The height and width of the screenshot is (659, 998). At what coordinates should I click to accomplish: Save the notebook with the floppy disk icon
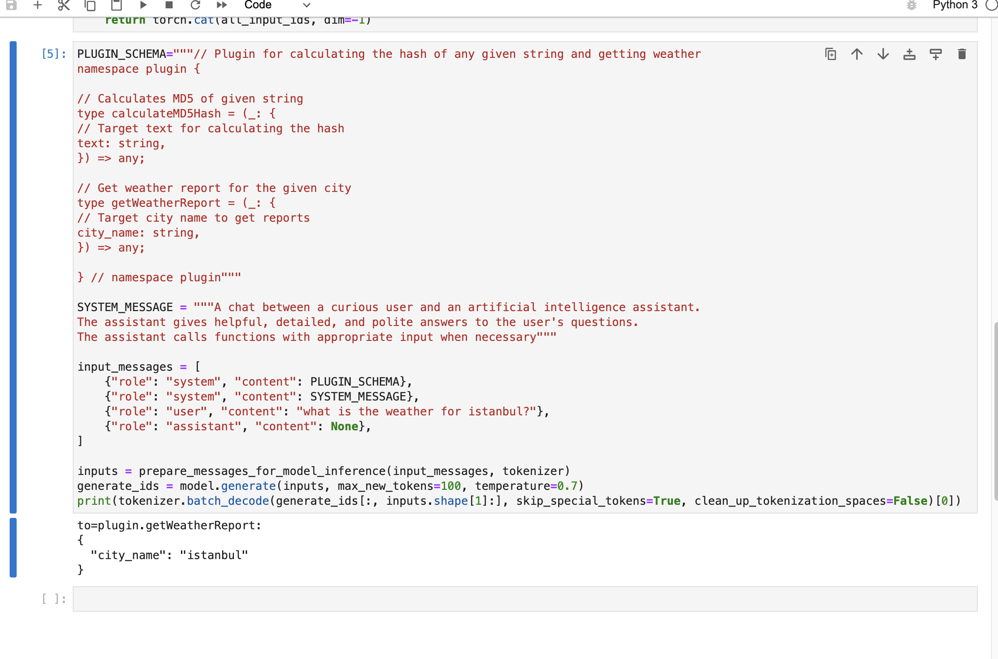(x=12, y=5)
